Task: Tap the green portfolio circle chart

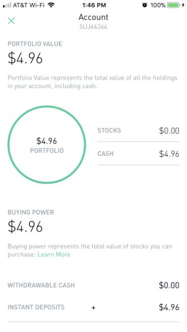Action: pyautogui.click(x=47, y=145)
